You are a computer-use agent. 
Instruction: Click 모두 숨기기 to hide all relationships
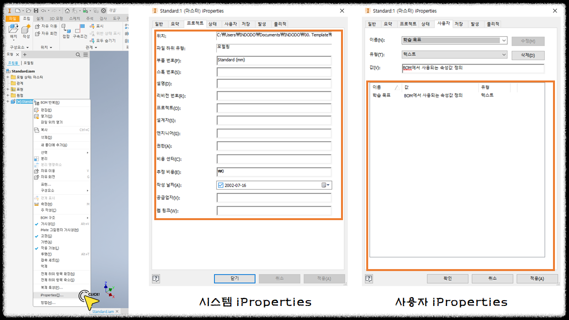pyautogui.click(x=106, y=41)
